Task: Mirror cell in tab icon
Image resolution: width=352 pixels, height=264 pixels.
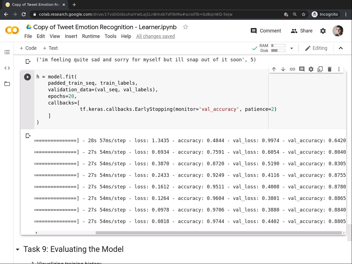Action: pyautogui.click(x=320, y=69)
